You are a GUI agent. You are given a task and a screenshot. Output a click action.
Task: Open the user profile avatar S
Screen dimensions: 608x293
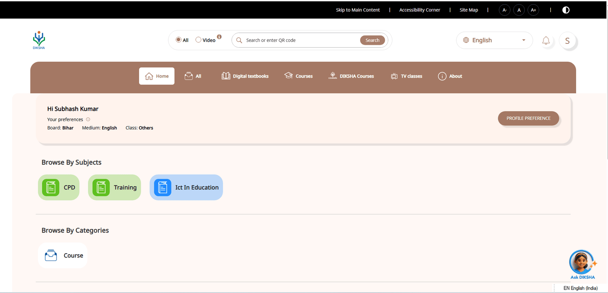(567, 41)
